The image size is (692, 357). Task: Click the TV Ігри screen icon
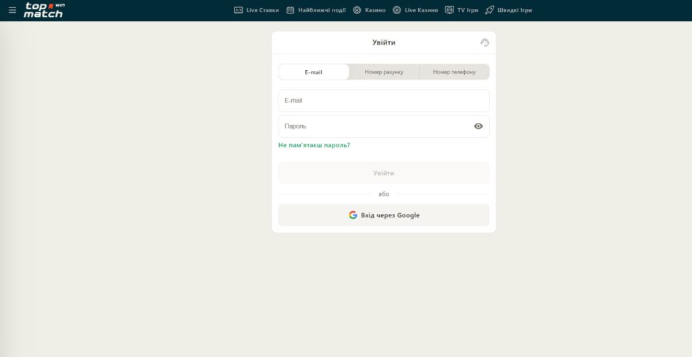(449, 10)
